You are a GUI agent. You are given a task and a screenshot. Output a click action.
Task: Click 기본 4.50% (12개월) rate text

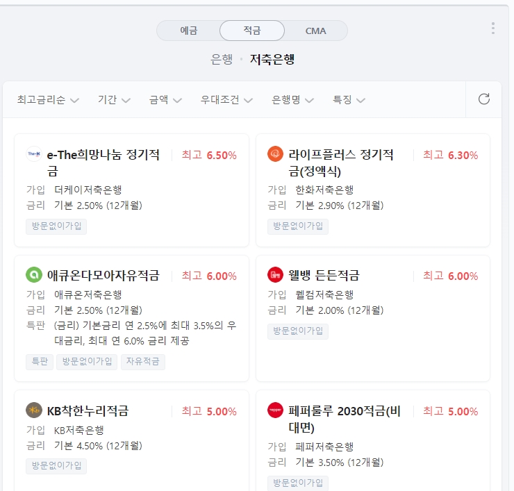pos(98,446)
